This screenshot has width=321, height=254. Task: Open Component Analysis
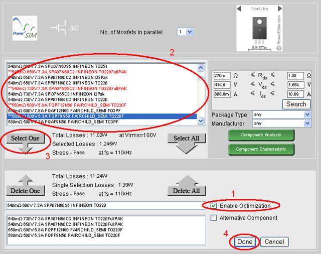coord(261,135)
